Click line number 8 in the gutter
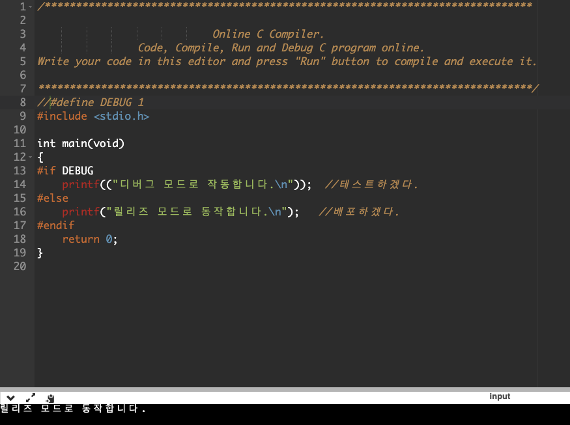This screenshot has height=425, width=570. 23,102
